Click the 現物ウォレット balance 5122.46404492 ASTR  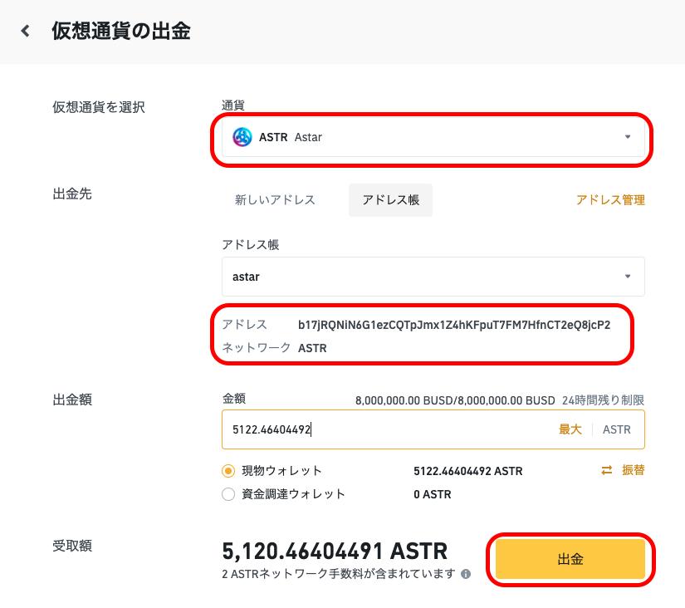(468, 471)
